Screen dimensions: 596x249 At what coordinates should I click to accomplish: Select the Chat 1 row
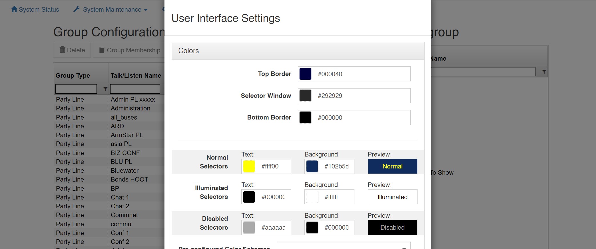[x=109, y=197]
